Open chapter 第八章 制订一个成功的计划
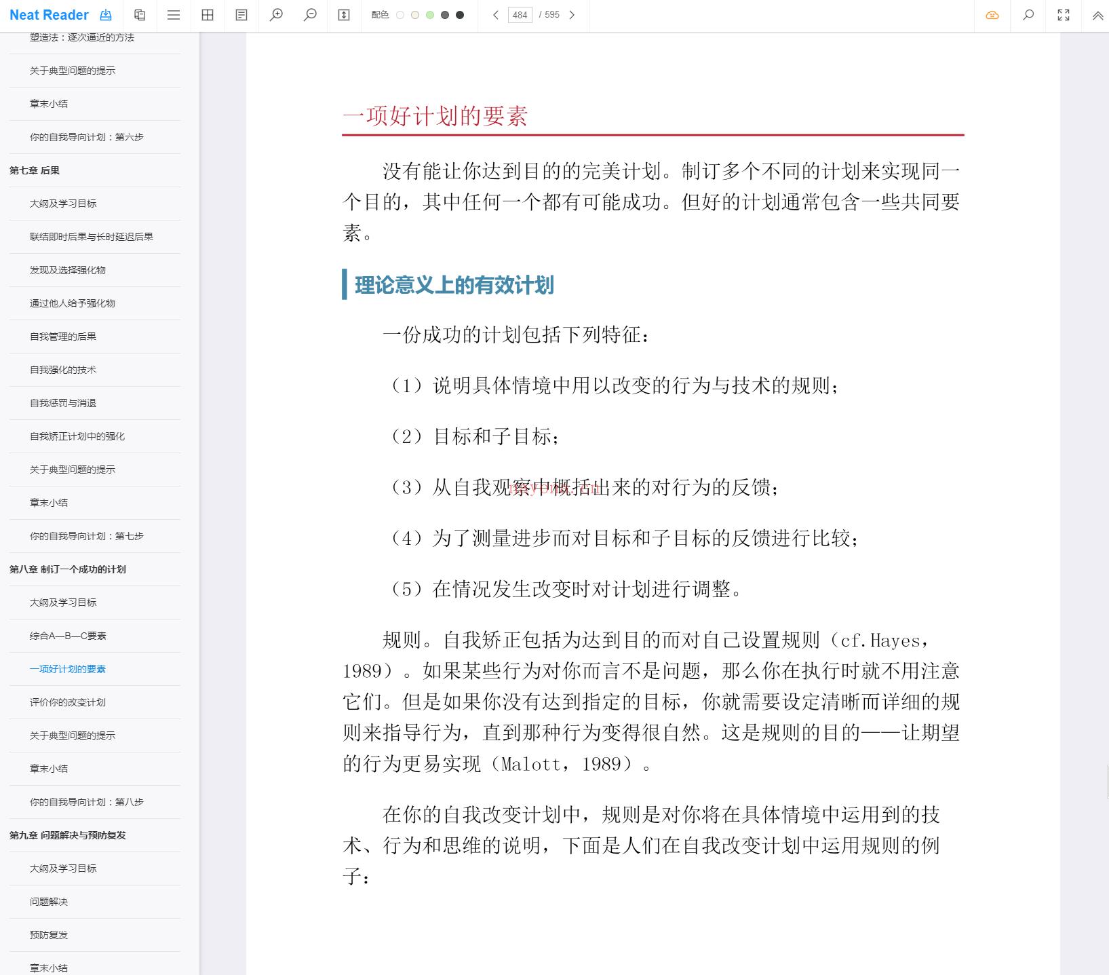Image resolution: width=1109 pixels, height=975 pixels. coord(68,569)
